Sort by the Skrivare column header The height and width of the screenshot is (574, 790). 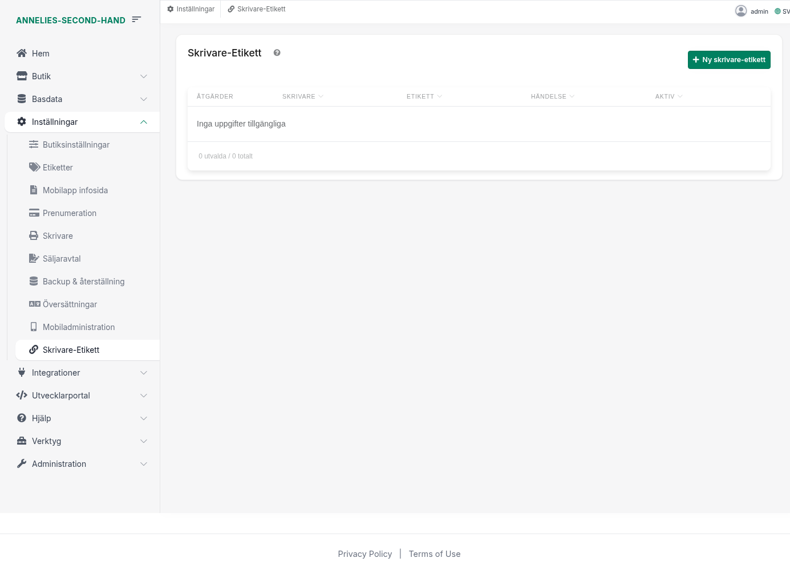point(299,97)
